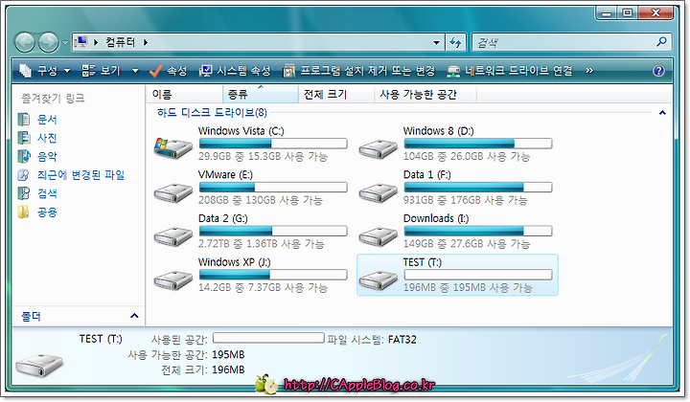Viewport: 690px width, 402px height.
Task: Click '2.72TB 중 1.36TB 사용 가능' text
Action: (x=261, y=244)
